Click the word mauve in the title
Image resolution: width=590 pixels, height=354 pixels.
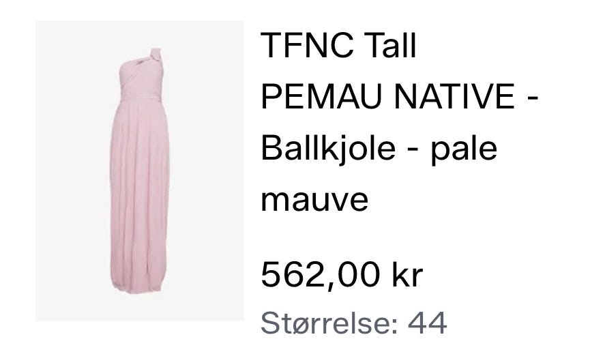coord(314,199)
